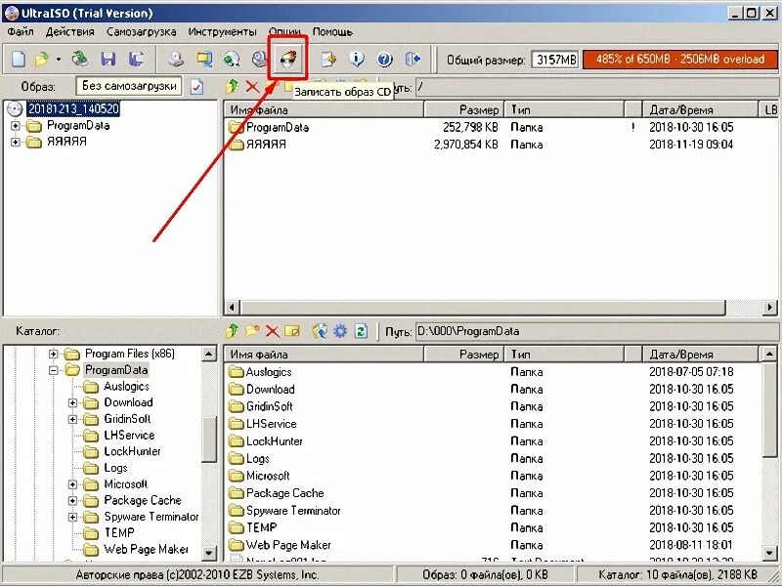Expand Program Files (x86) in catalog tree
The width and height of the screenshot is (782, 586).
pos(54,354)
